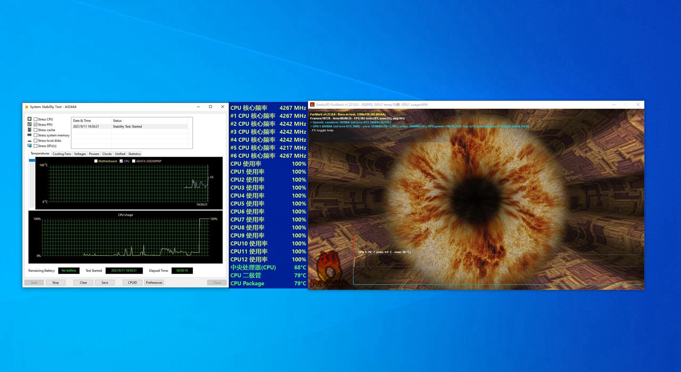
Task: Show Motherboard temperature in the graph
Action: 96,161
